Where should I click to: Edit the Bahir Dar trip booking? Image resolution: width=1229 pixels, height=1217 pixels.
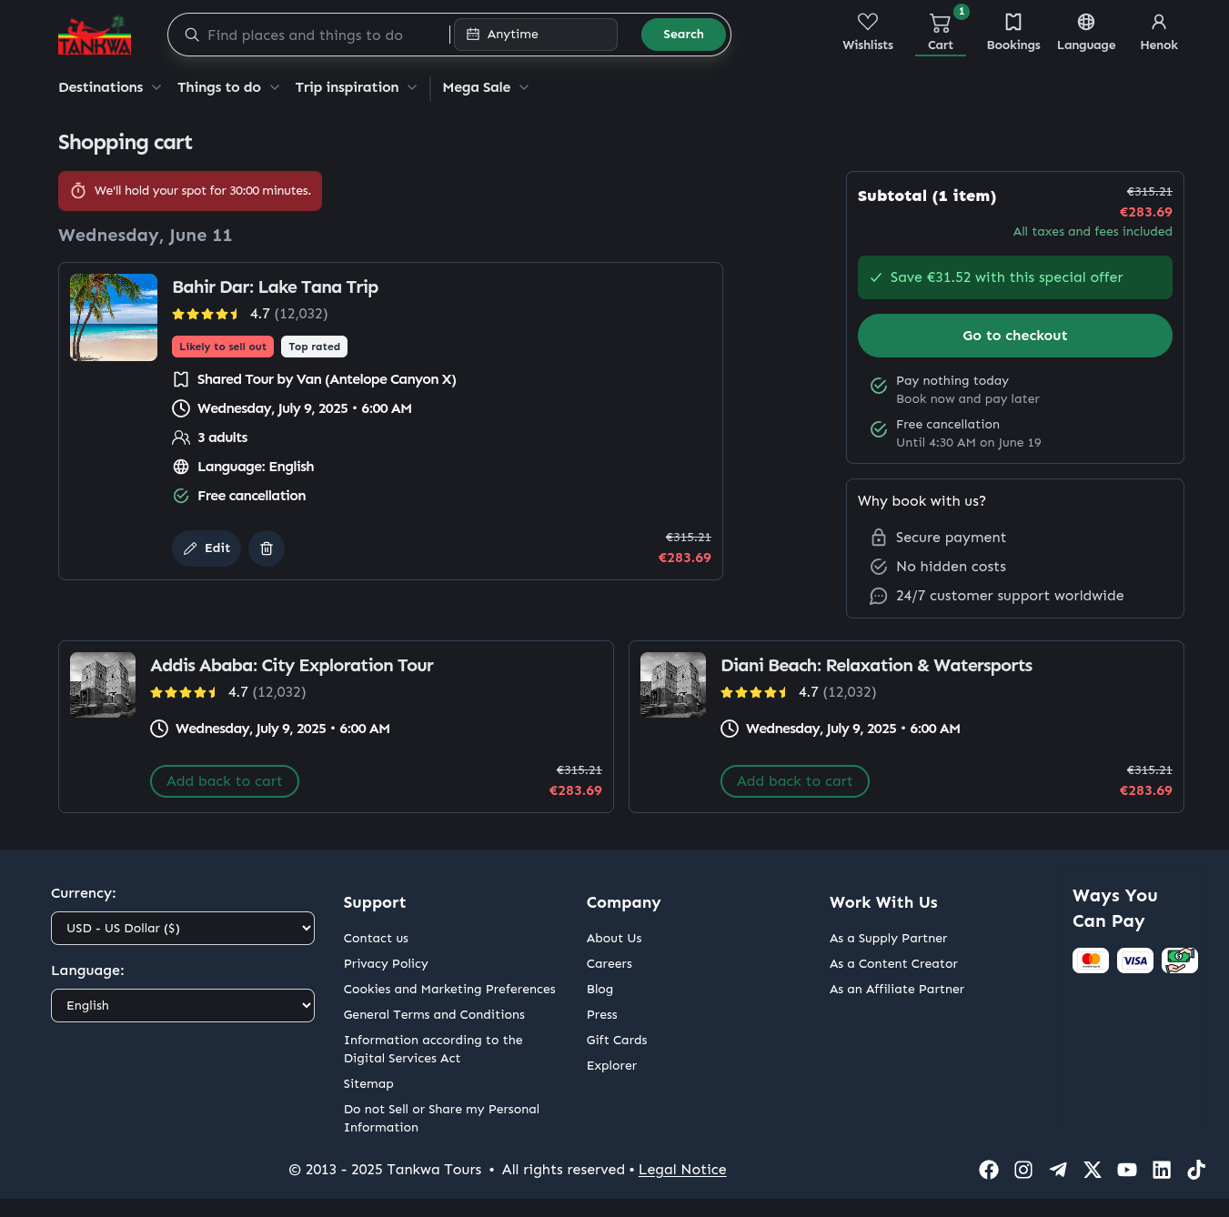click(x=207, y=548)
